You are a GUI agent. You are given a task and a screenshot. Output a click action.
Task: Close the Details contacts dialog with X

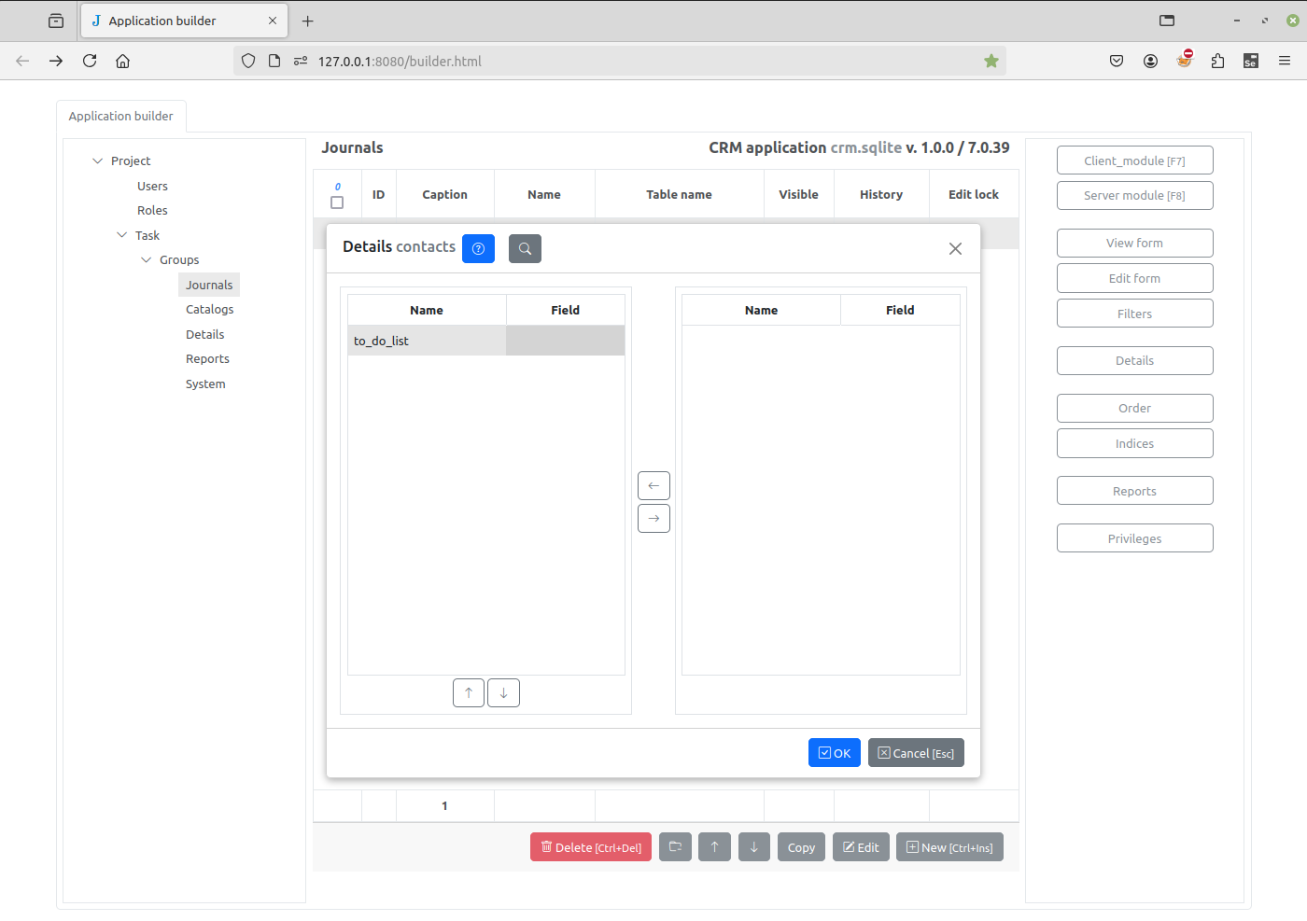point(955,248)
